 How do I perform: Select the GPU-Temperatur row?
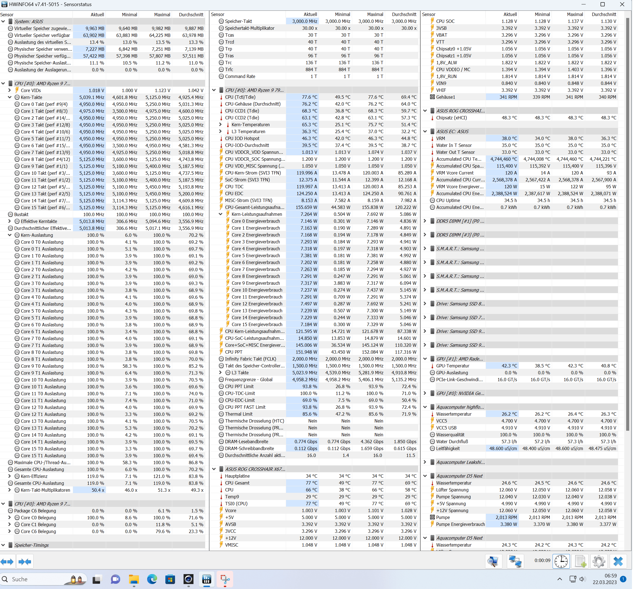point(520,366)
